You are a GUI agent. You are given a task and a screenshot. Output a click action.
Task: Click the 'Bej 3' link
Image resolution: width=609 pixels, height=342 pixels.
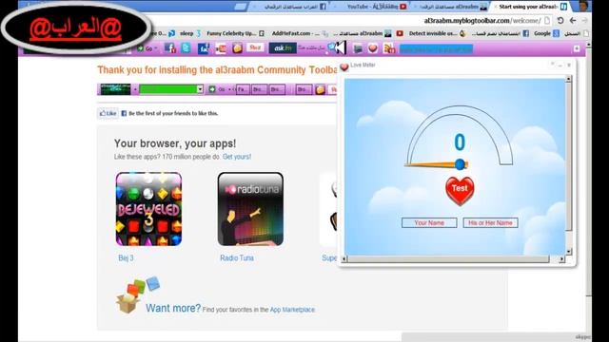tap(126, 257)
